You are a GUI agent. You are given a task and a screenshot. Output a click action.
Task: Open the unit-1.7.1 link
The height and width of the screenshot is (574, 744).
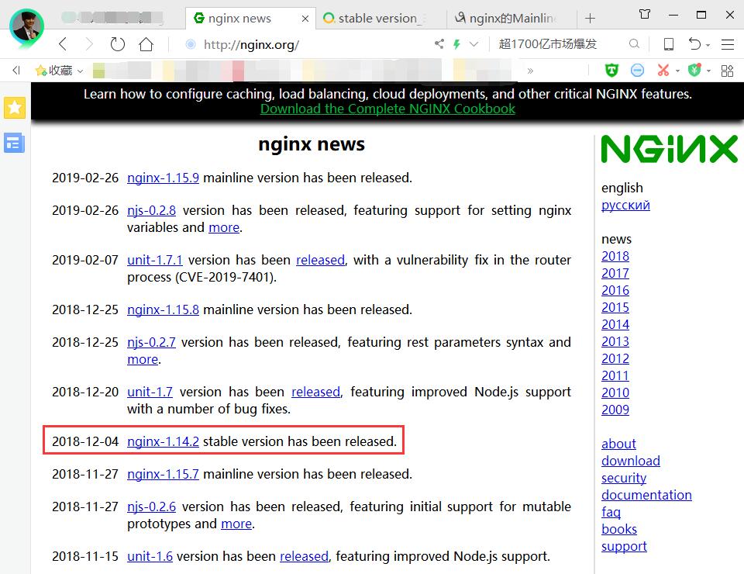pos(155,260)
